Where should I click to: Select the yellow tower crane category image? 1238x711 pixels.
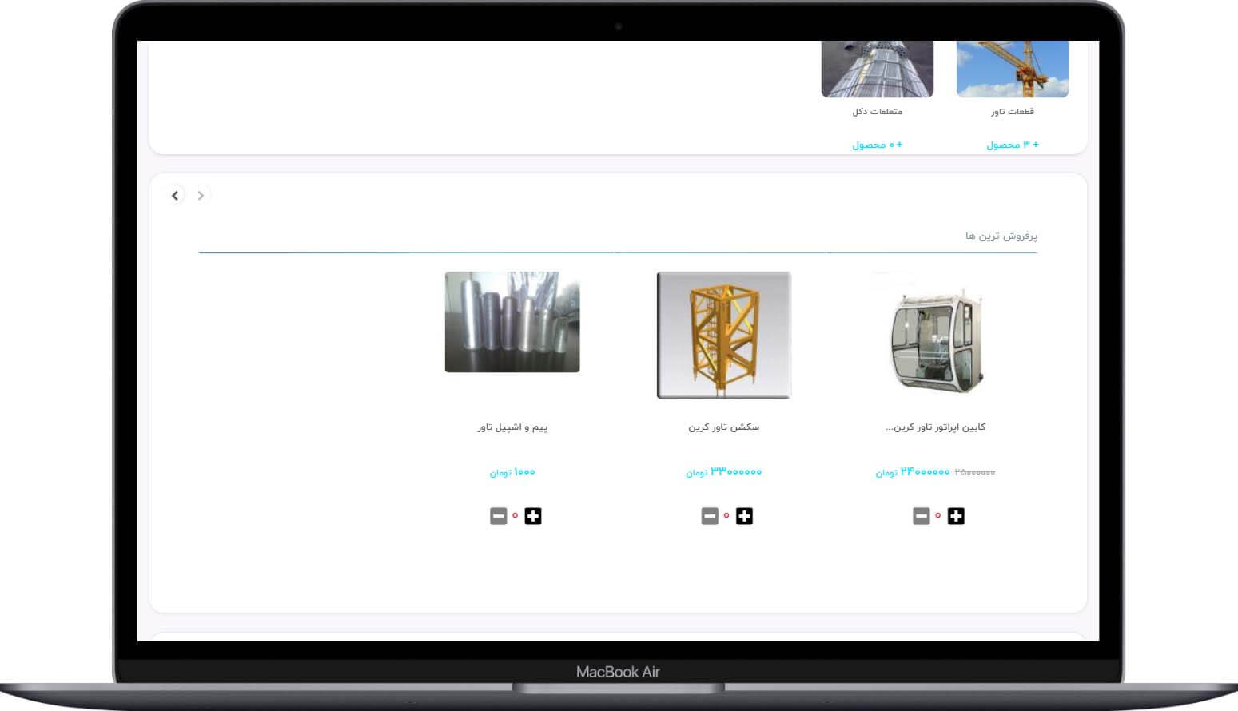1012,70
